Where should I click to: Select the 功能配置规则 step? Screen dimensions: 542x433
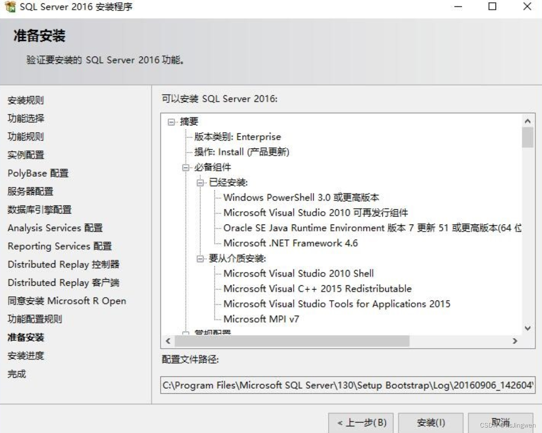point(35,319)
